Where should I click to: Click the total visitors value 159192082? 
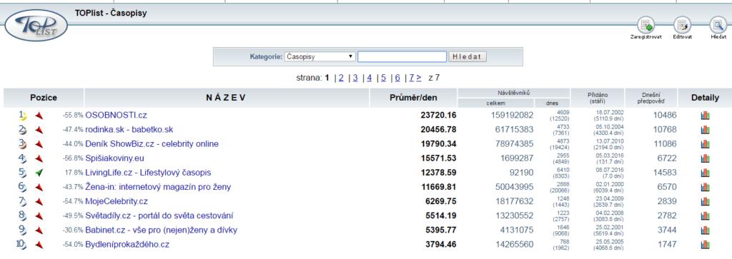pos(512,115)
